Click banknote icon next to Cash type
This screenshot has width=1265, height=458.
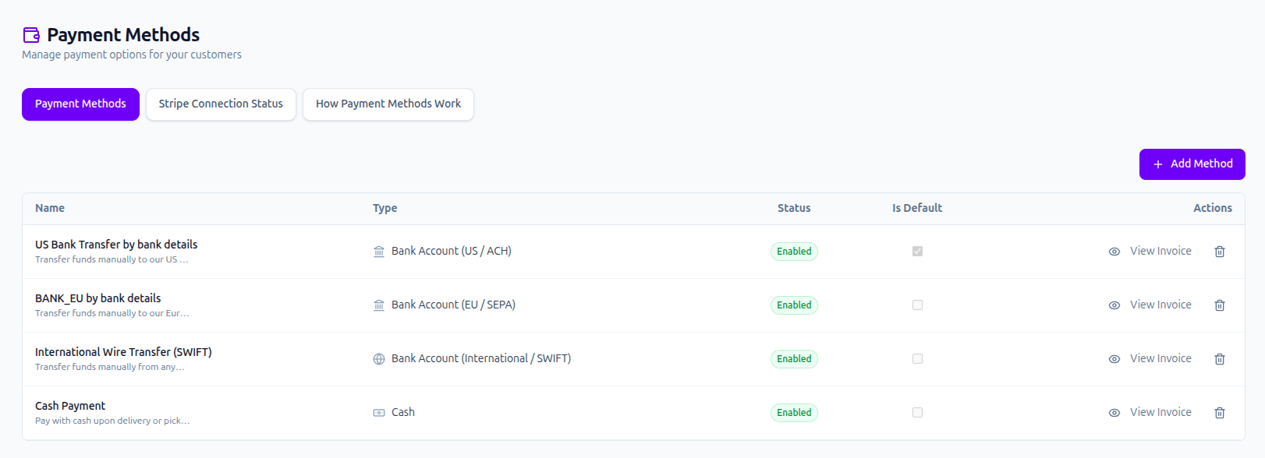pos(379,413)
